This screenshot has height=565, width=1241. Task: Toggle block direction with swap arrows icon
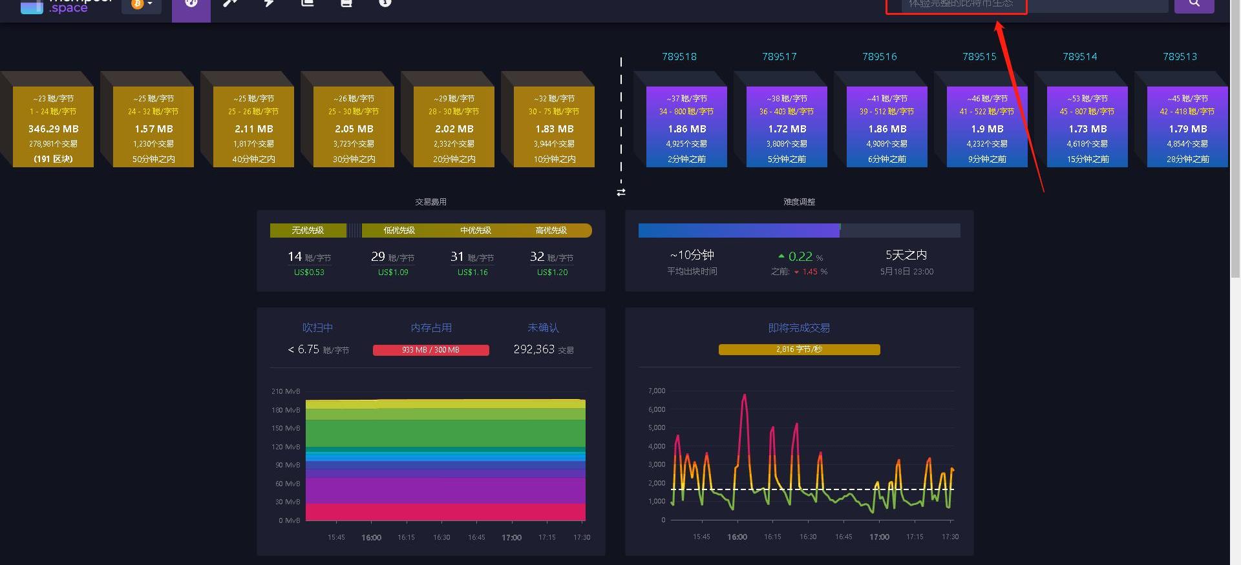click(x=621, y=192)
